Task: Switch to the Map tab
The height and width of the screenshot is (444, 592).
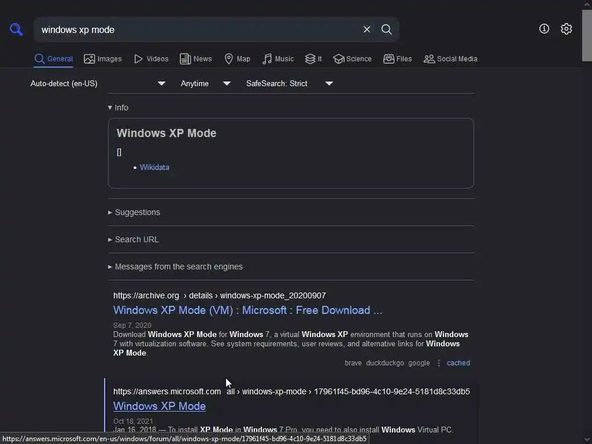Action: coord(237,59)
